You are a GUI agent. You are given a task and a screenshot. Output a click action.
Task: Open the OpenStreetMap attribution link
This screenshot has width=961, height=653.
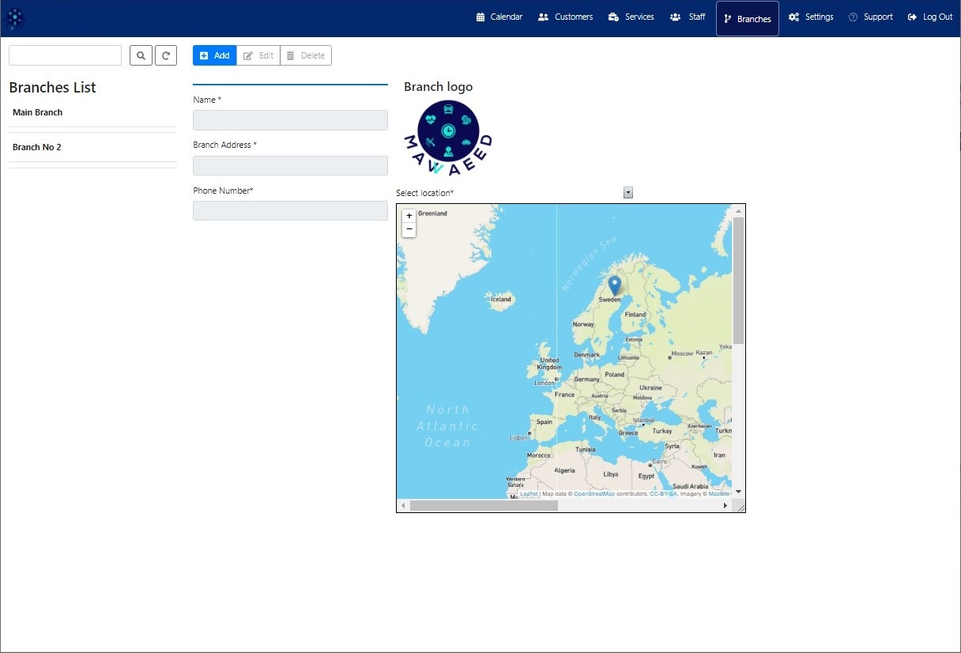pos(594,494)
